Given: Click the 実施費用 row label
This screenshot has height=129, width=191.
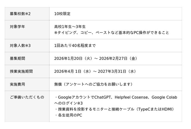Looking at the screenshot, I should click(17, 84).
